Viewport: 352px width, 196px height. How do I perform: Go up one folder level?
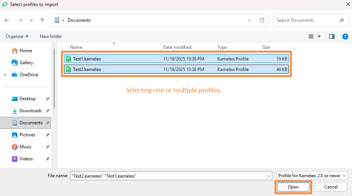42,20
